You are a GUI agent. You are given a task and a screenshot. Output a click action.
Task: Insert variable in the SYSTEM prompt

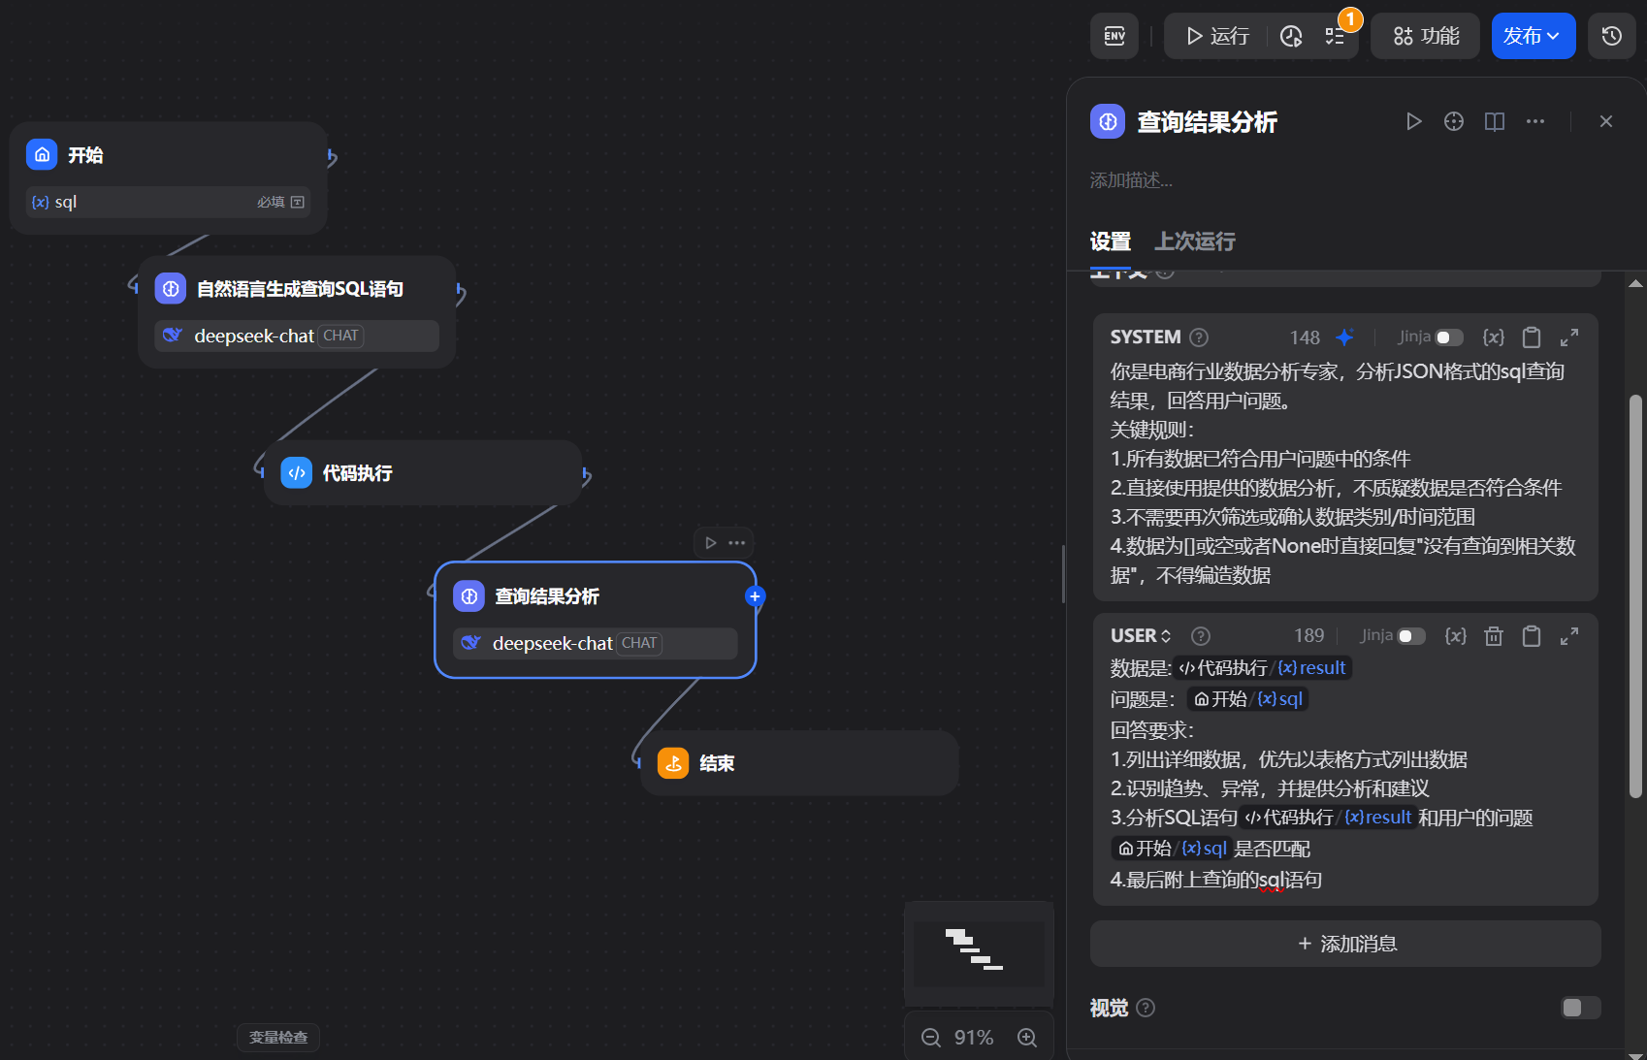(x=1494, y=337)
